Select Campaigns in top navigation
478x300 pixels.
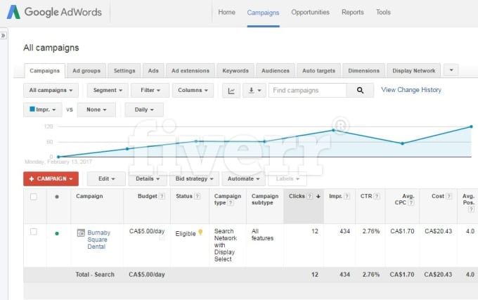(x=263, y=13)
